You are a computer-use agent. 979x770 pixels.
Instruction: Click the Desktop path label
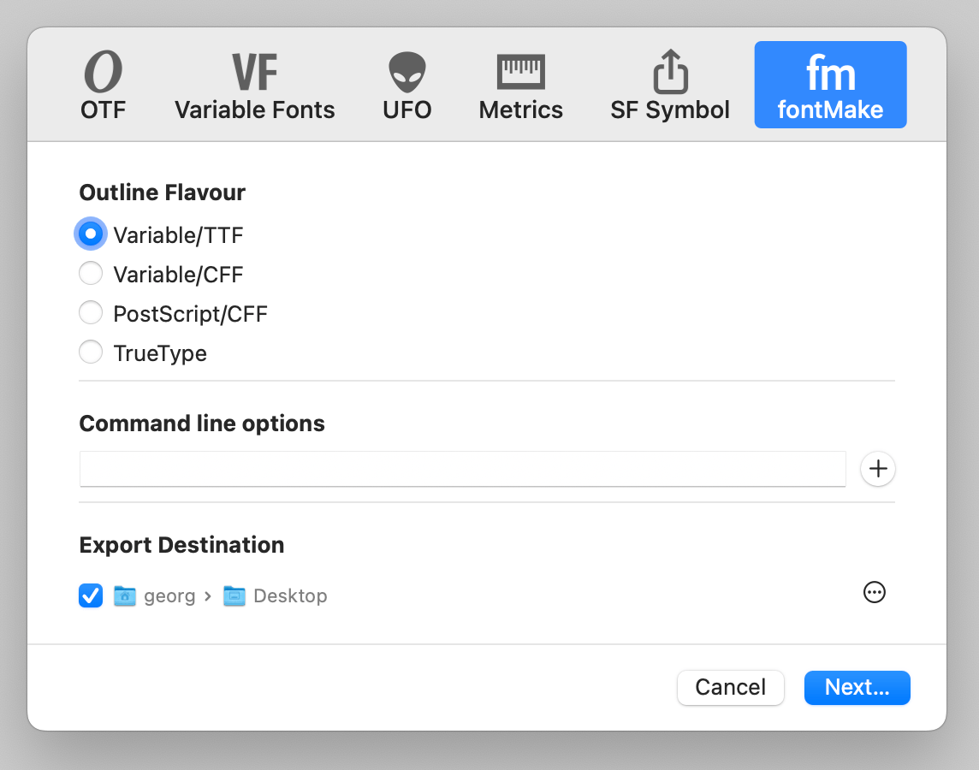coord(290,596)
